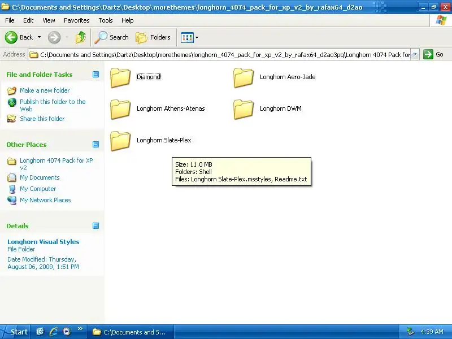Click the C:\Documents and S... taskbar button
452x339 pixels.
(x=131, y=332)
